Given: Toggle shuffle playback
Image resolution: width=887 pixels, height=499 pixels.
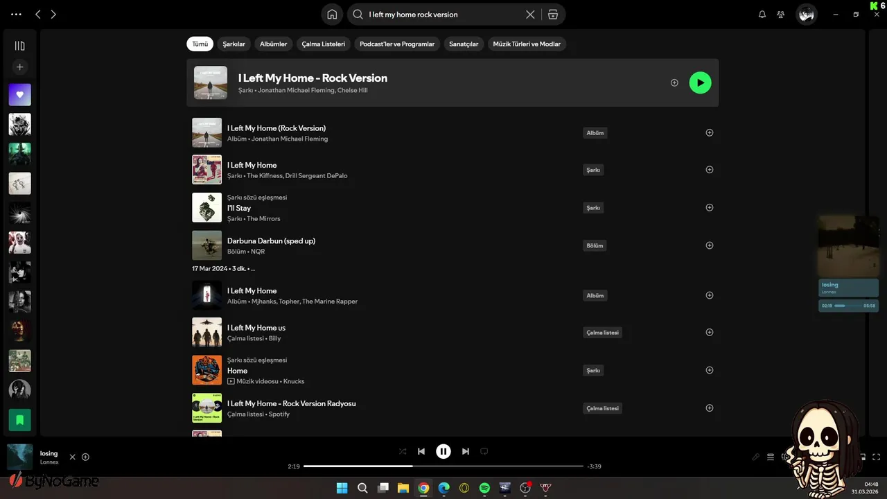Looking at the screenshot, I should pyautogui.click(x=403, y=451).
